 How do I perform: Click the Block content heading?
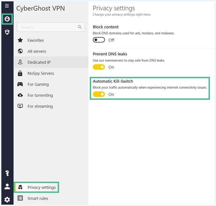(x=106, y=27)
